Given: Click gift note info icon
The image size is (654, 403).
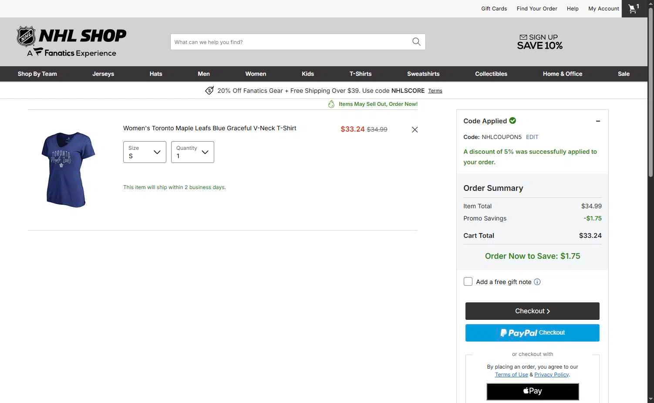Looking at the screenshot, I should point(537,282).
